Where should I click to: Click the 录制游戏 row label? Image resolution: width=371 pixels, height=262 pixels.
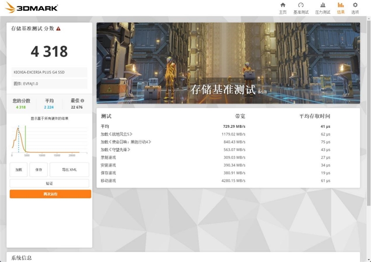[109, 157]
